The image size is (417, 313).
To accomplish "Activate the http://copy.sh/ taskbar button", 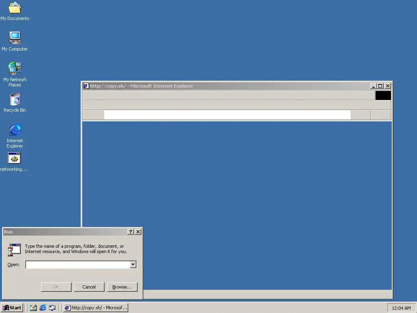I will coord(96,308).
